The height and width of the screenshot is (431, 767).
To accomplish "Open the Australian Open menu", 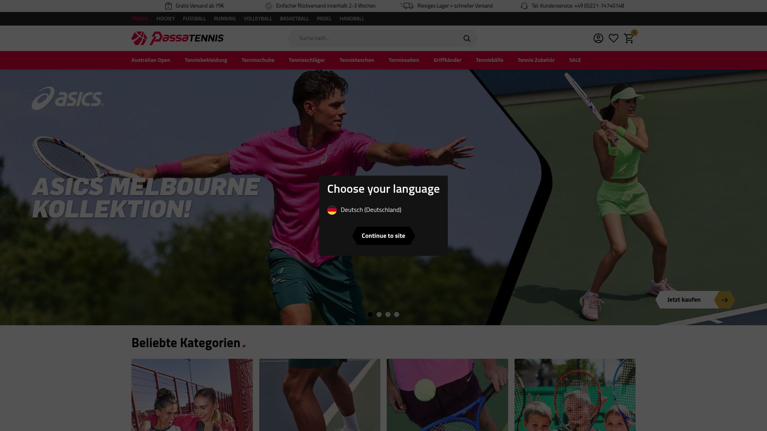I will (151, 60).
